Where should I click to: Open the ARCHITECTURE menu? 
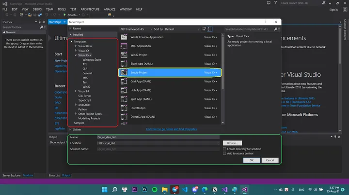[90, 9]
